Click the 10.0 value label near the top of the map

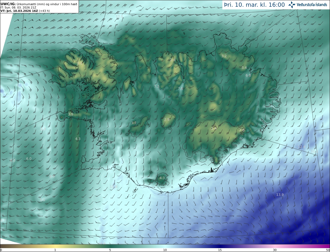(x=119, y=16)
